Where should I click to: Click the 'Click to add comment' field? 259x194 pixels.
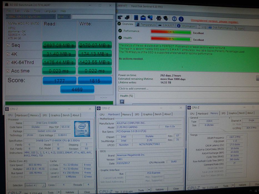[188, 89]
